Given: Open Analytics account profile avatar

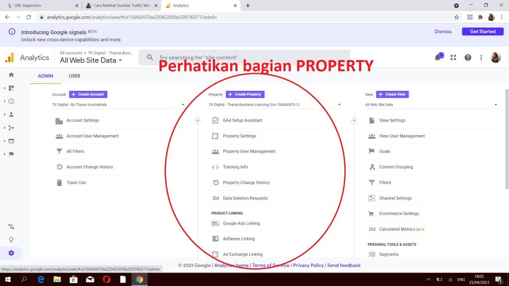Looking at the screenshot, I should click(496, 58).
